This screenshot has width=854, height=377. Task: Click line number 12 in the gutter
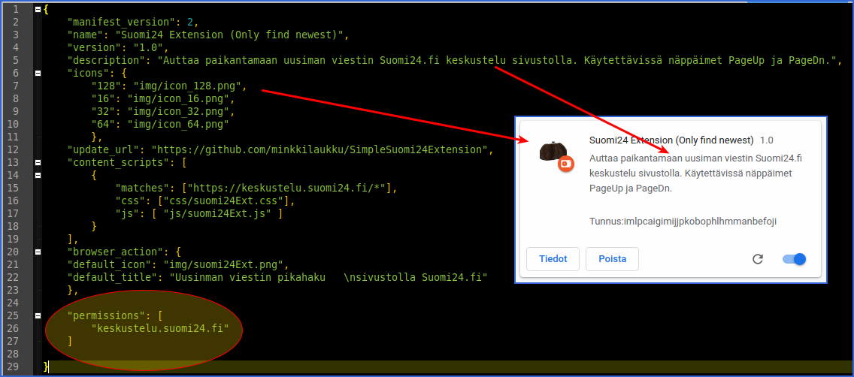point(13,149)
